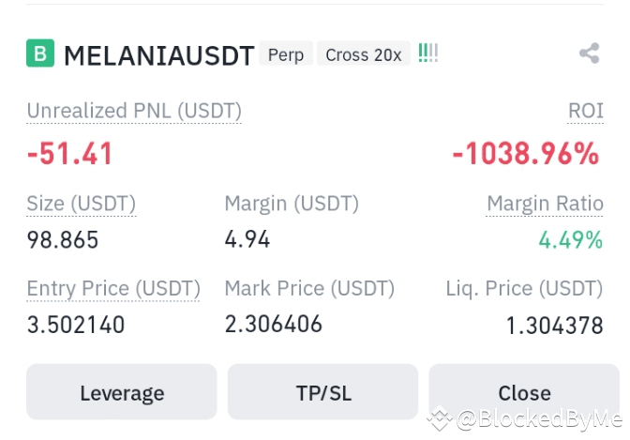Image resolution: width=630 pixels, height=440 pixels.
Task: Tap the ADL indicator bars icon
Action: coord(427,53)
